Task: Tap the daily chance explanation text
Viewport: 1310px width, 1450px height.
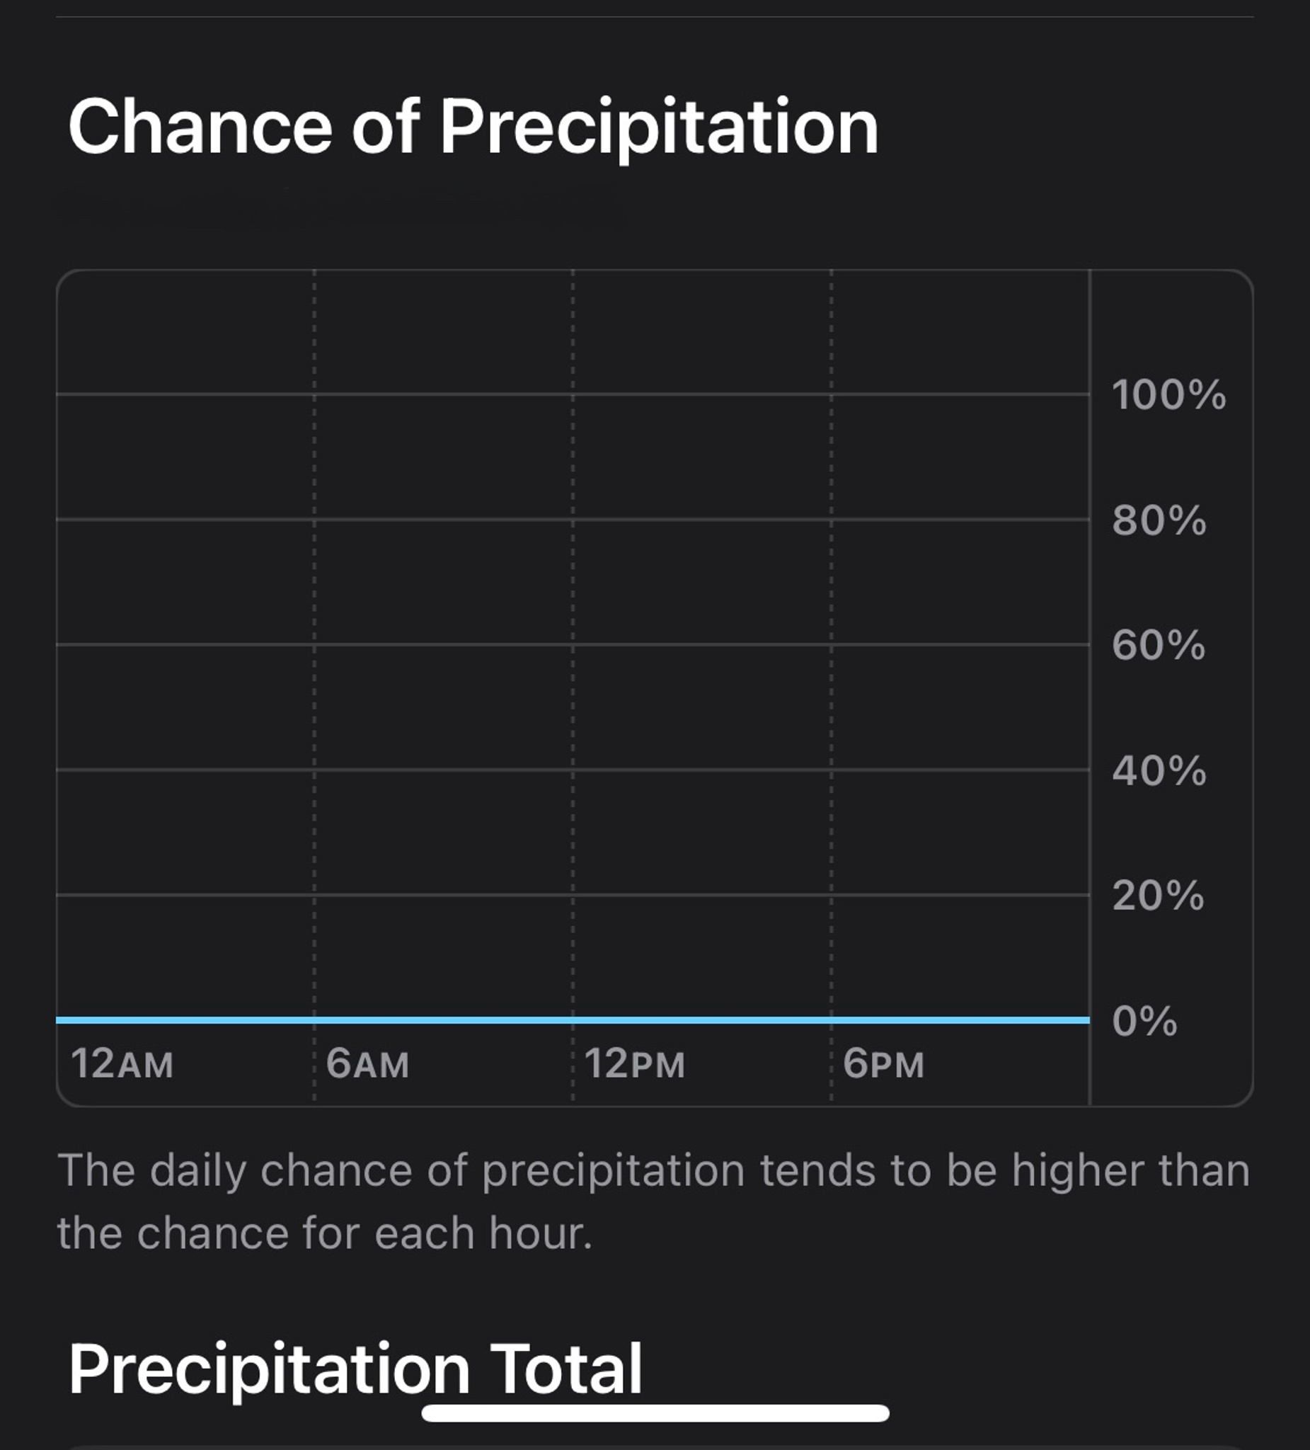Action: (x=653, y=1201)
